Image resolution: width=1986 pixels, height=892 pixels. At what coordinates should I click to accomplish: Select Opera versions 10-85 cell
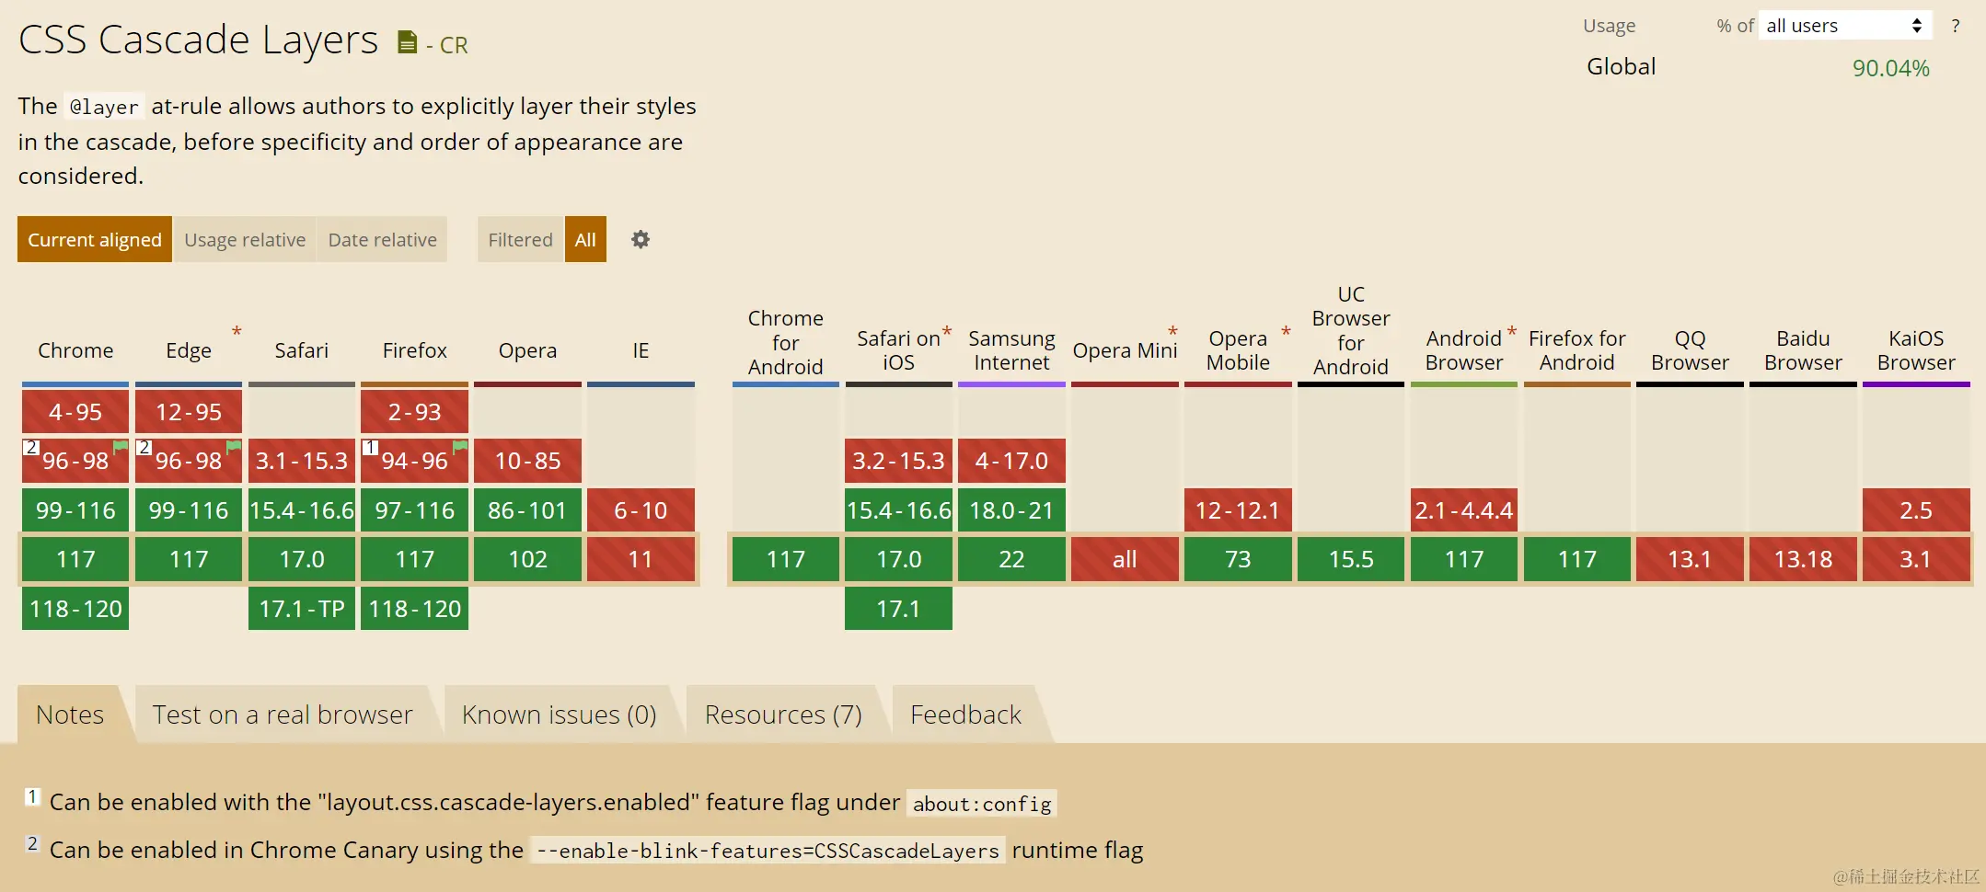tap(528, 461)
